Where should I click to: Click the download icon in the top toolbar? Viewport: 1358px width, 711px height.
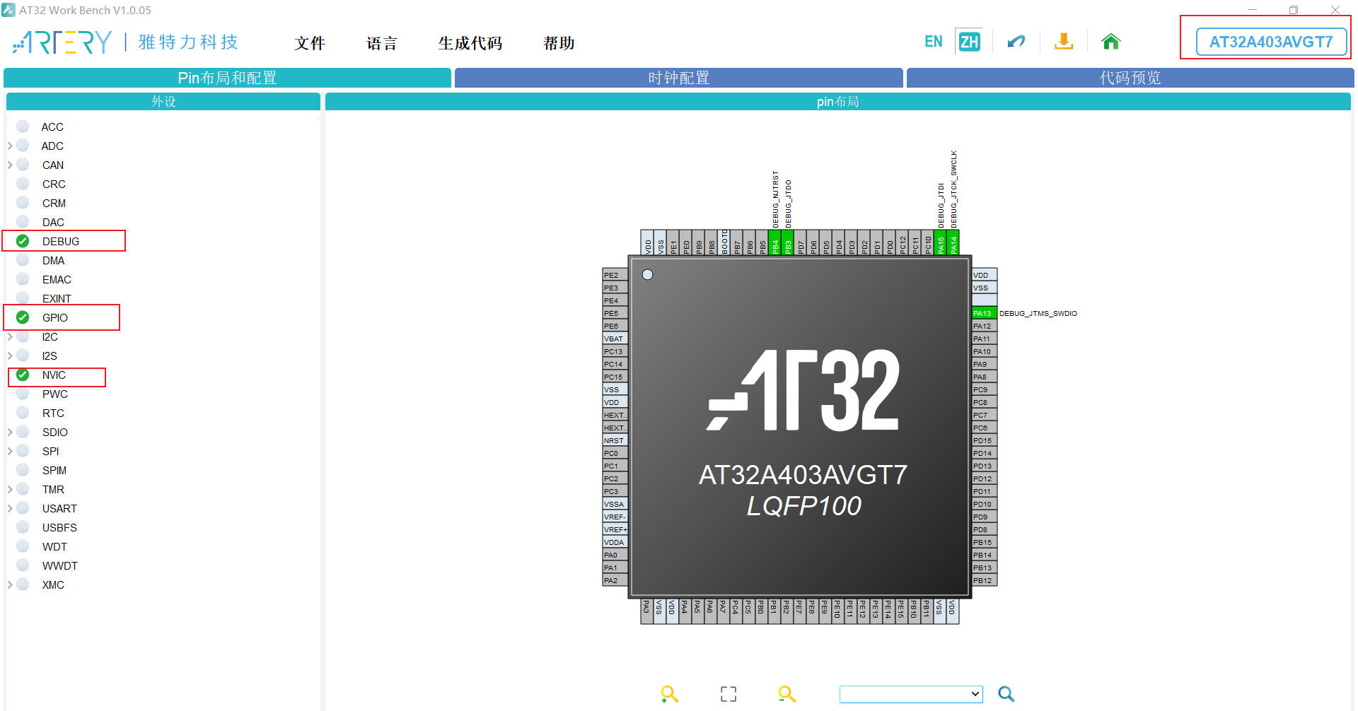(x=1064, y=41)
